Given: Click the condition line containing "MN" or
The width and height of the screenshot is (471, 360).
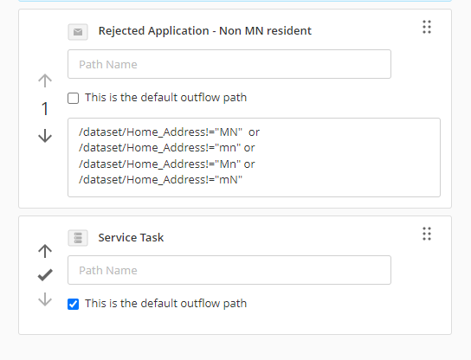Looking at the screenshot, I should [169, 132].
